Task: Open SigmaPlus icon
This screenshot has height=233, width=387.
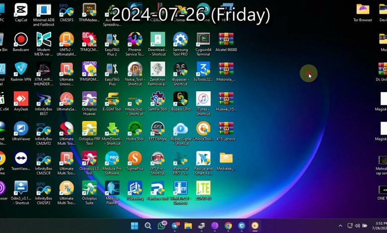Action: [x=135, y=158]
